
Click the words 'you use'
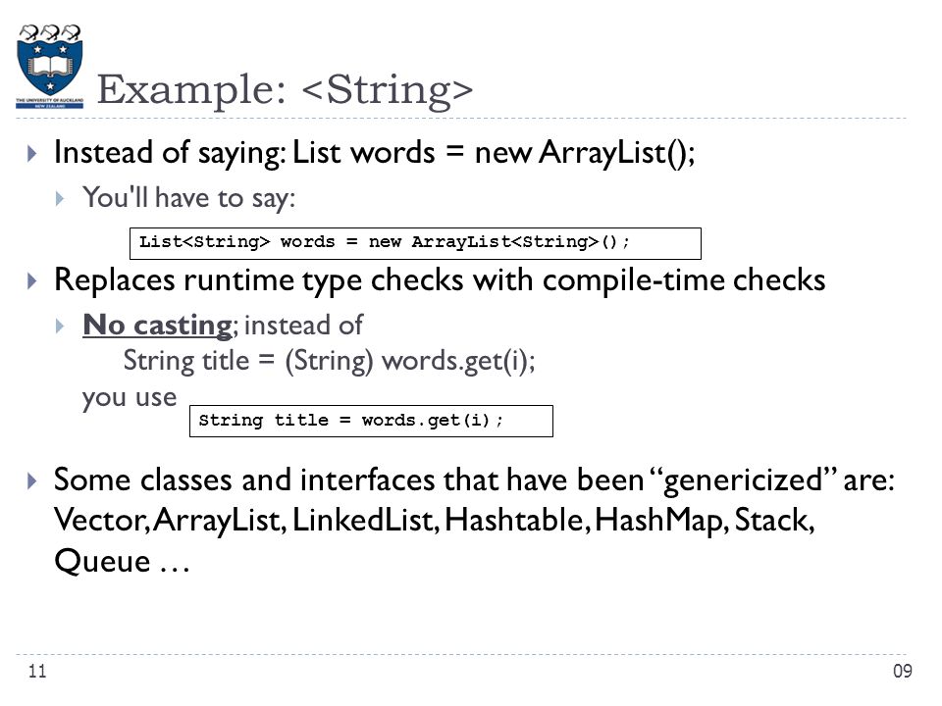pos(130,398)
